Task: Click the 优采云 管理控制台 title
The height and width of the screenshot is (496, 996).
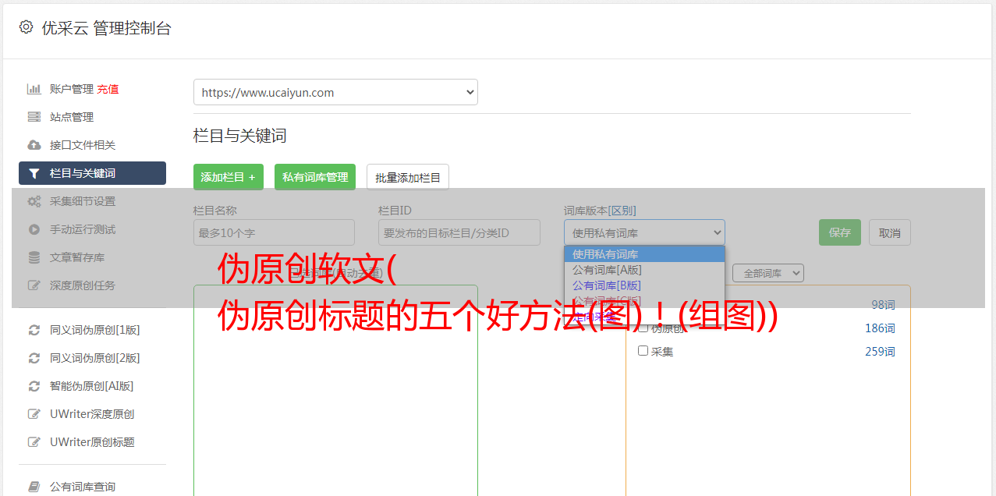Action: (x=106, y=28)
